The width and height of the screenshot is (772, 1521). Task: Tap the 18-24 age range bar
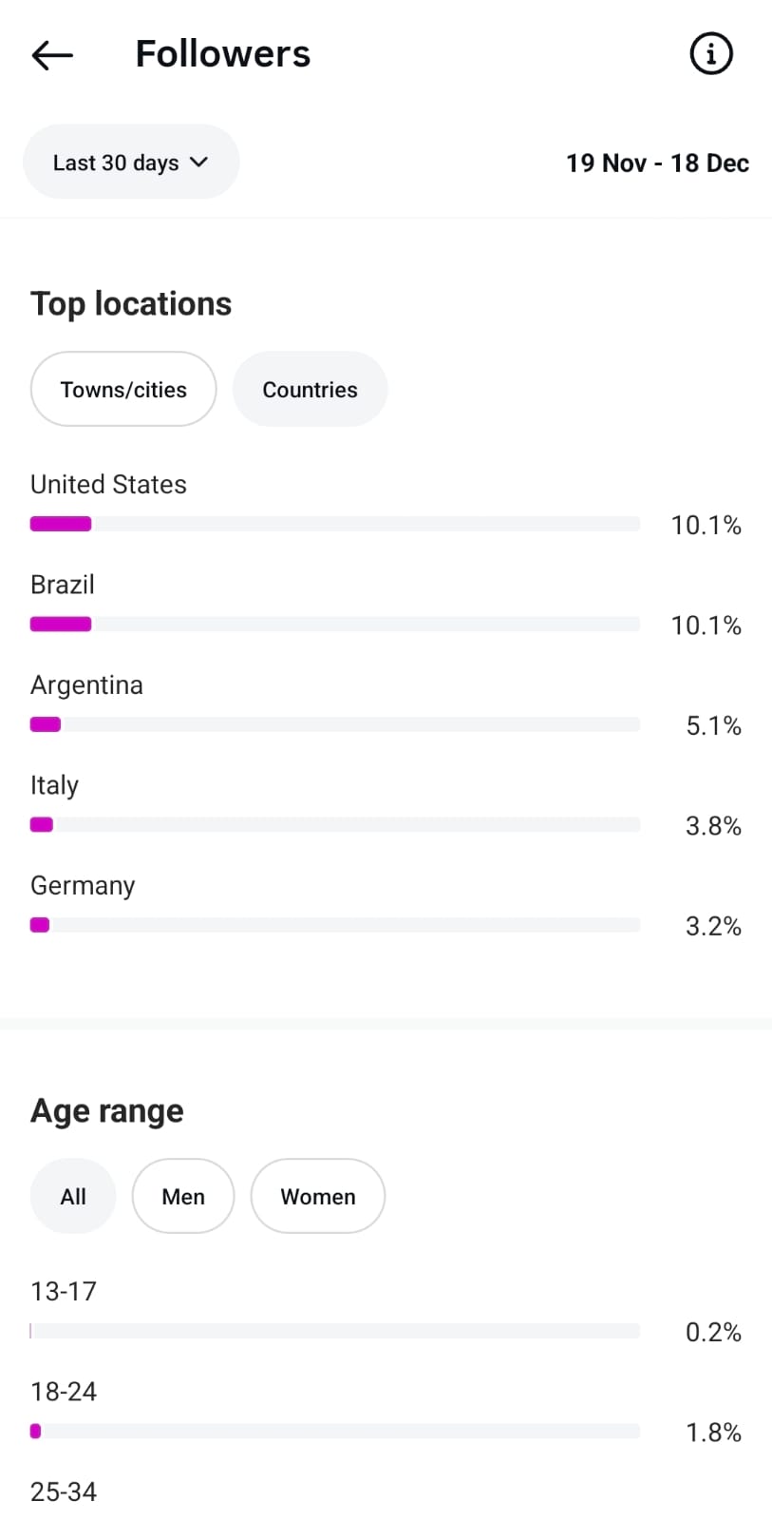(x=335, y=1432)
